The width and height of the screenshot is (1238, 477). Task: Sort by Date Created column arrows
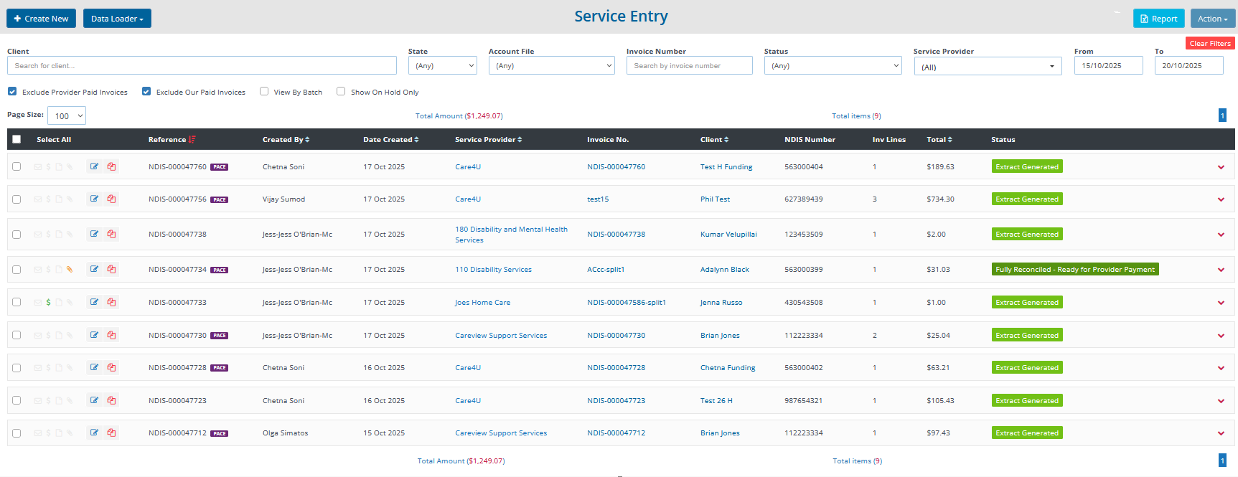416,140
